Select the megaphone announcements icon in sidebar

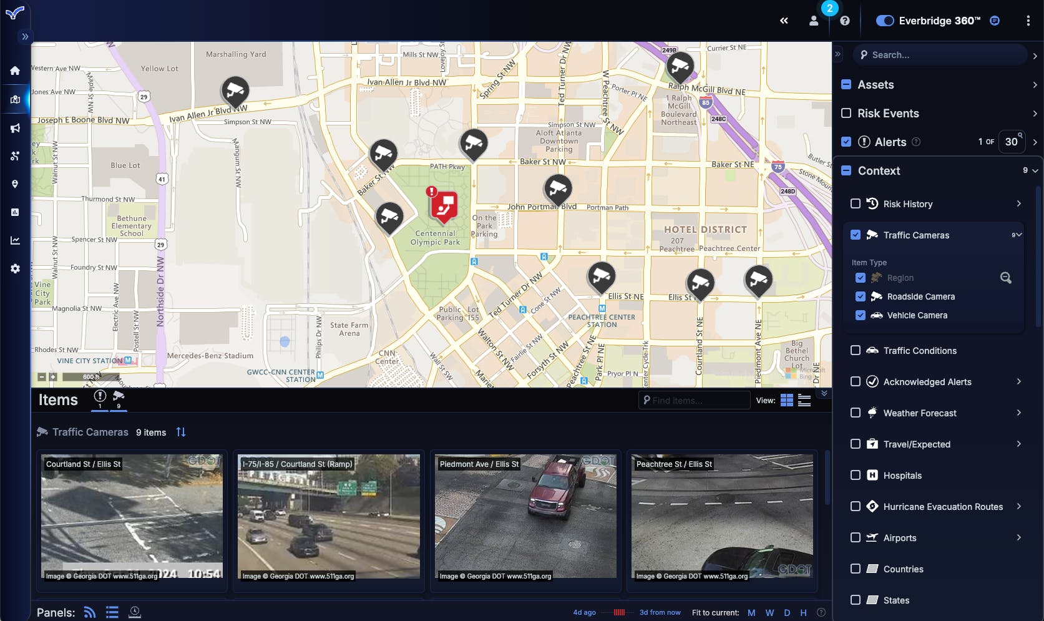(x=16, y=127)
